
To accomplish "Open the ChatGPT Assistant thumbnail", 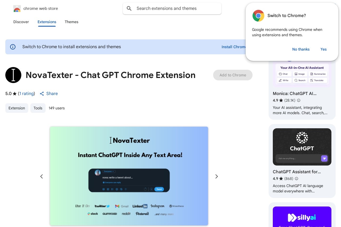I will 302,147.
